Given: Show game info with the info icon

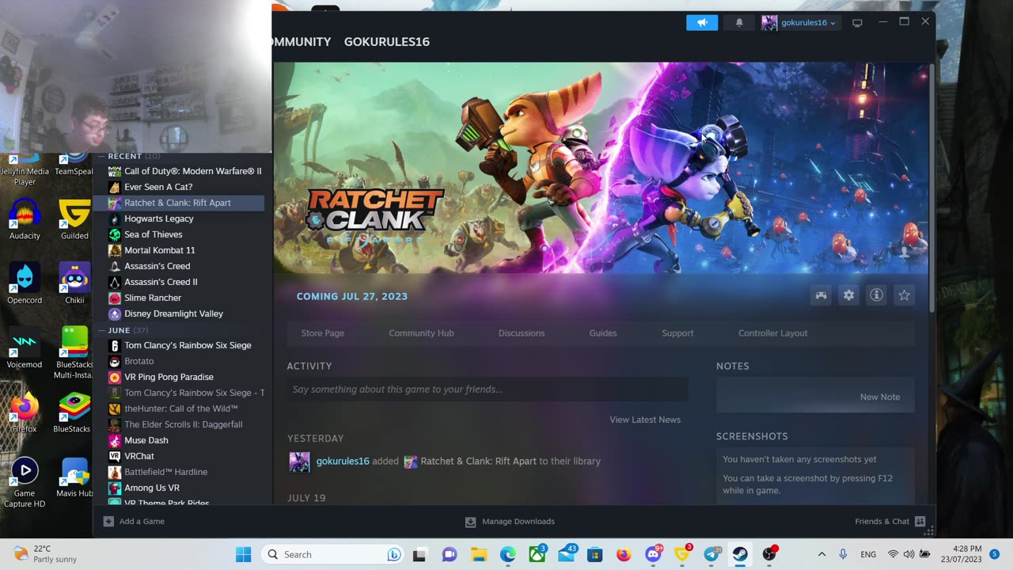Looking at the screenshot, I should point(876,295).
